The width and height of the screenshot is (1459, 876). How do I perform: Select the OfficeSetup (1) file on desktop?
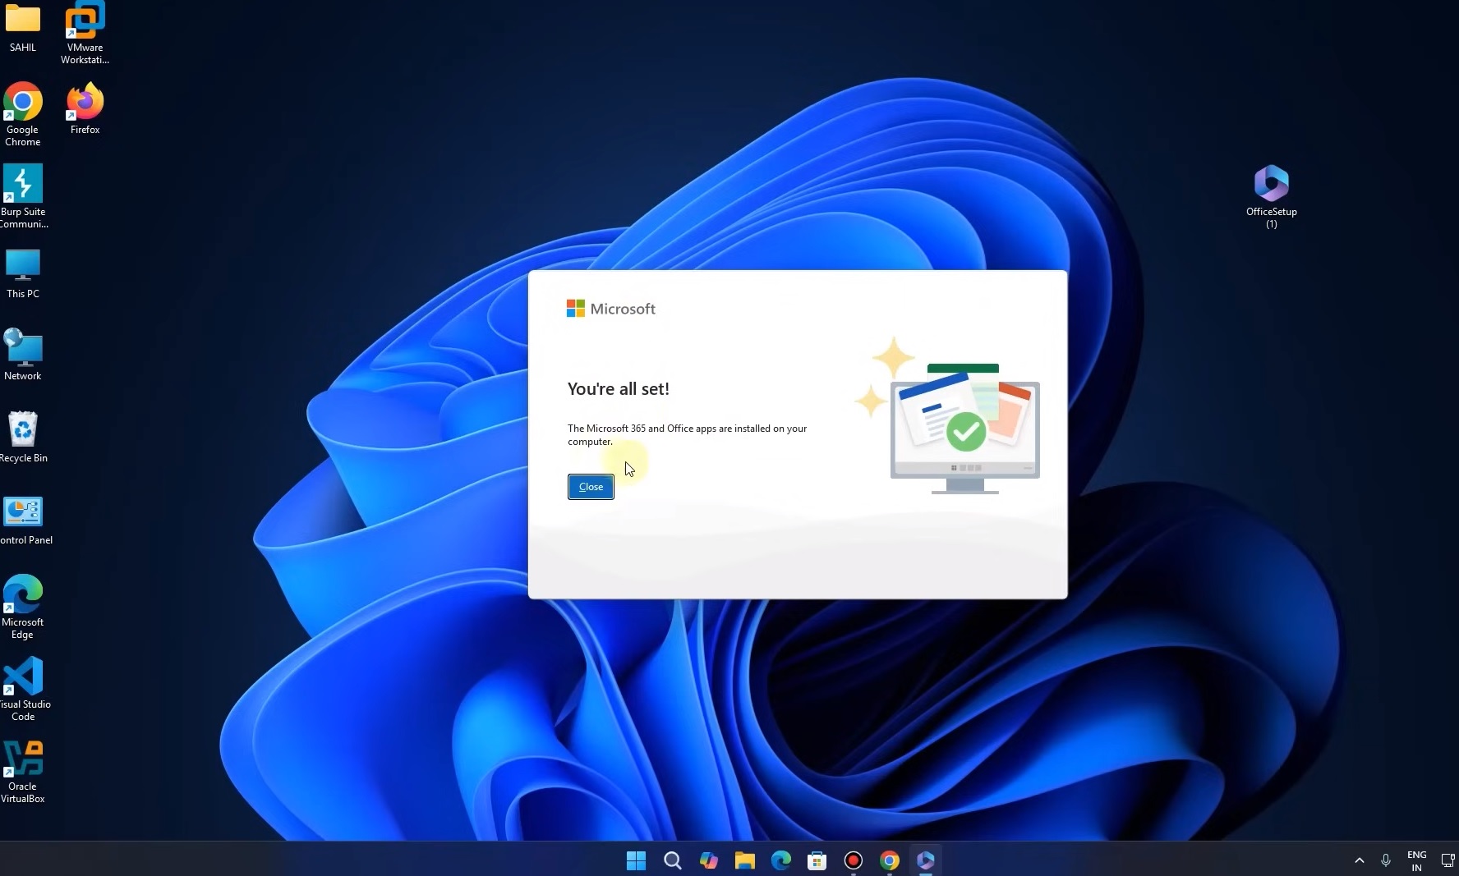pyautogui.click(x=1271, y=197)
